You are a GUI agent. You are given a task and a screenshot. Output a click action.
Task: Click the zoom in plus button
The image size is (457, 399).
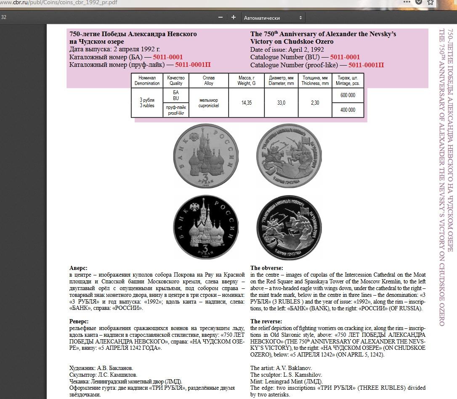(233, 18)
